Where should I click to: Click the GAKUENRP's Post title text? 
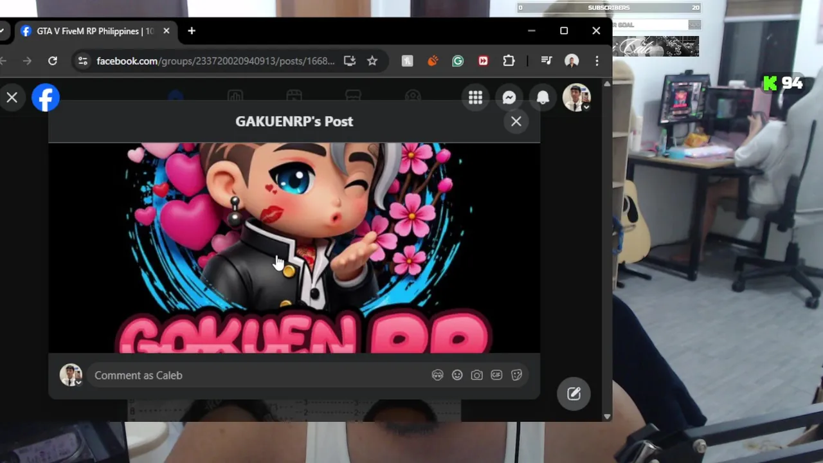coord(294,121)
